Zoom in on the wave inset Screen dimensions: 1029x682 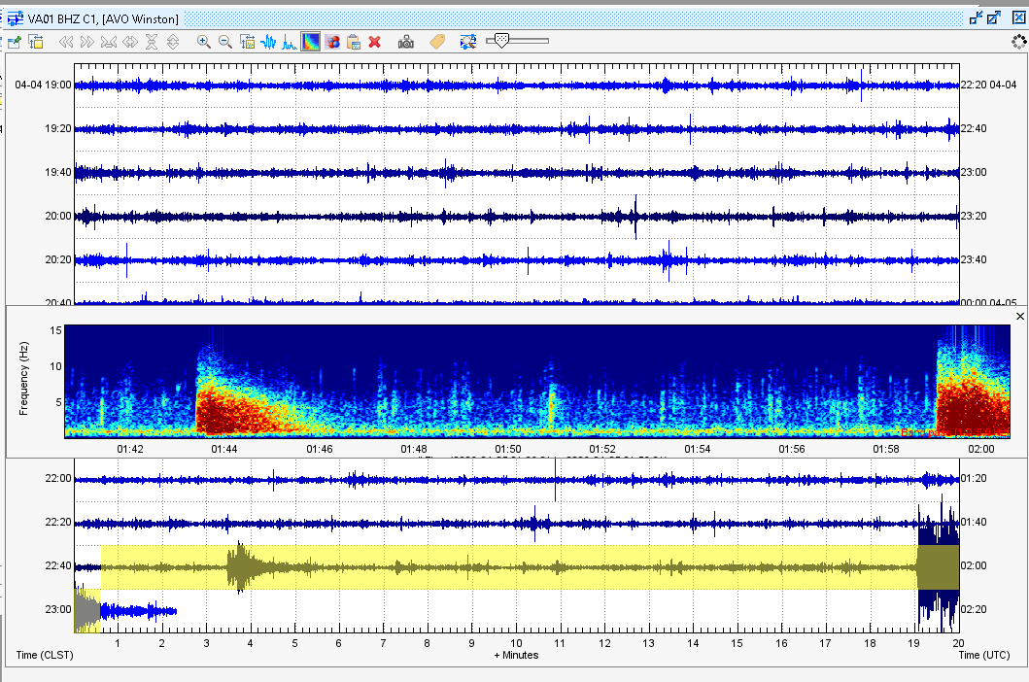[x=204, y=42]
